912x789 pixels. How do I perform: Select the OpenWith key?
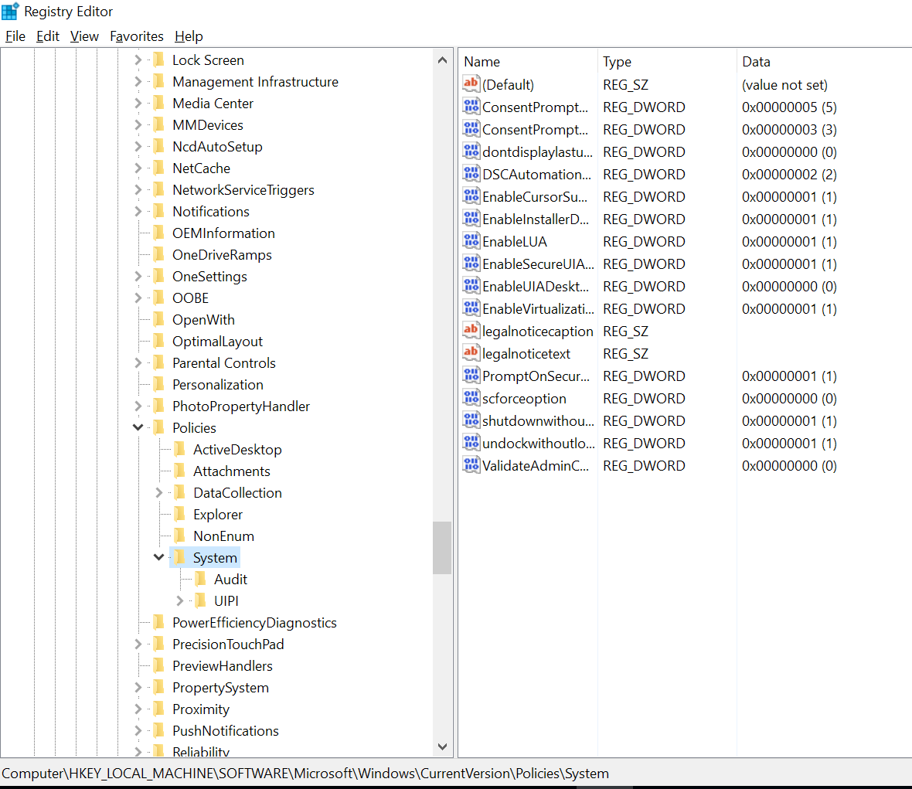pos(203,320)
